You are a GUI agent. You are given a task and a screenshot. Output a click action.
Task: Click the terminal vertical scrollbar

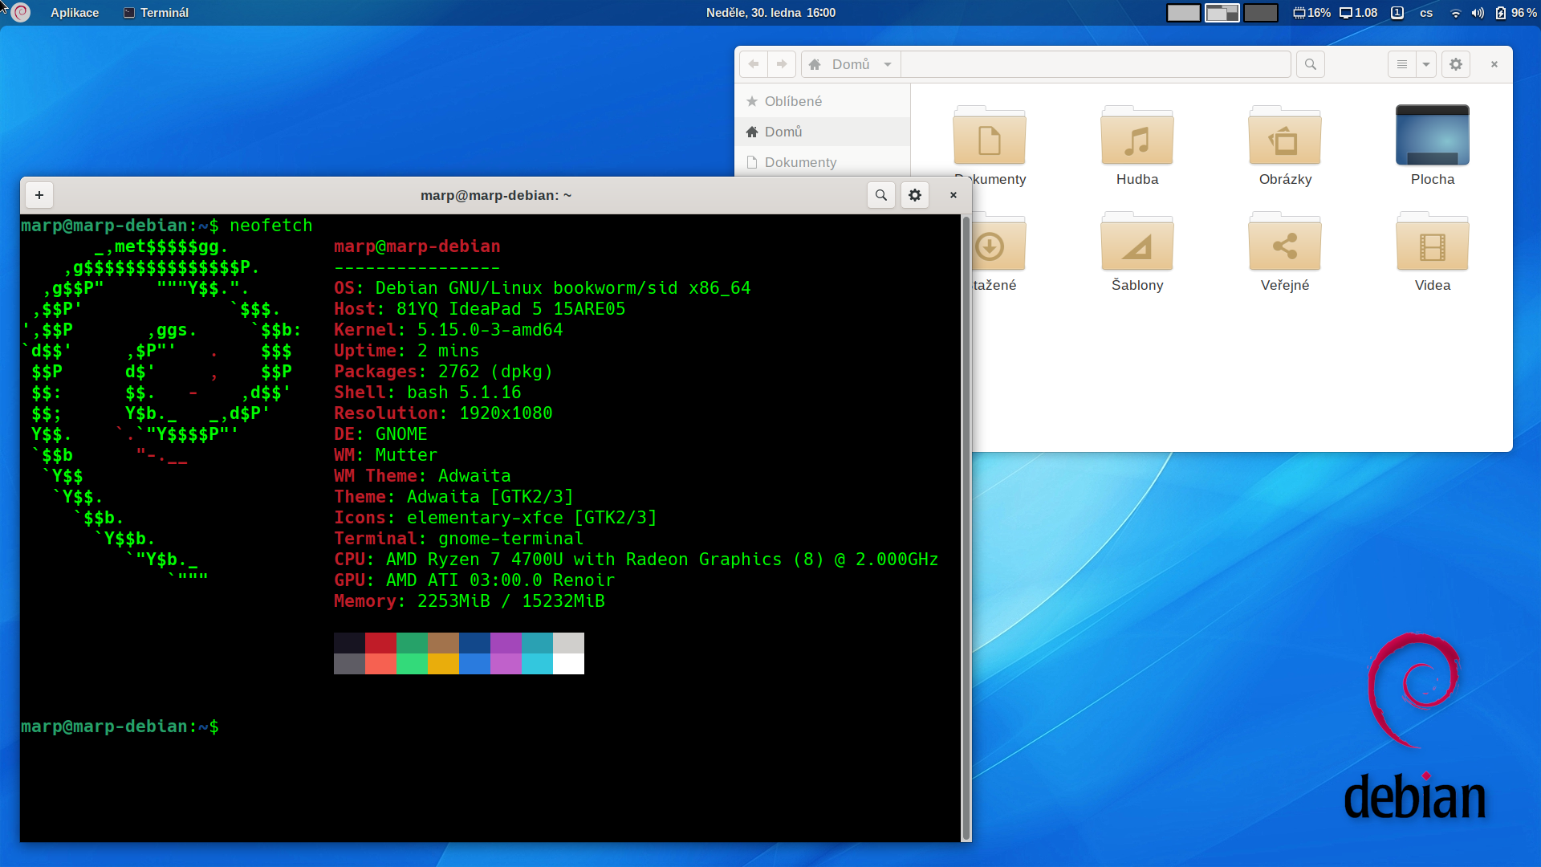click(x=966, y=527)
